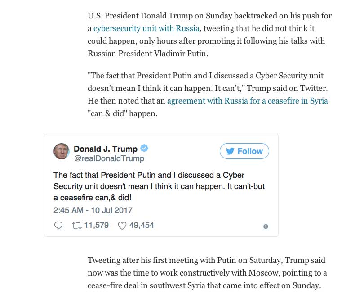This screenshot has height=303, width=355.
Task: Click the blue verified badge beside Trump's name
Action: (x=145, y=149)
